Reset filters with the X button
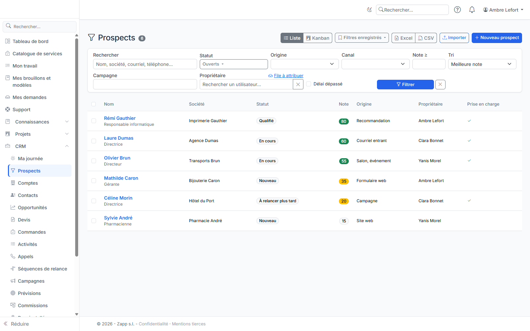The width and height of the screenshot is (530, 331). pos(440,84)
